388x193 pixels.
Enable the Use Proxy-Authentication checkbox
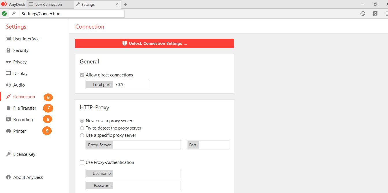click(82, 162)
